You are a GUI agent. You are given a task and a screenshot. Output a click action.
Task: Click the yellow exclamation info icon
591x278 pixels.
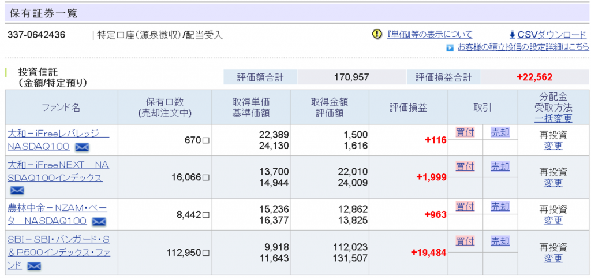(377, 34)
